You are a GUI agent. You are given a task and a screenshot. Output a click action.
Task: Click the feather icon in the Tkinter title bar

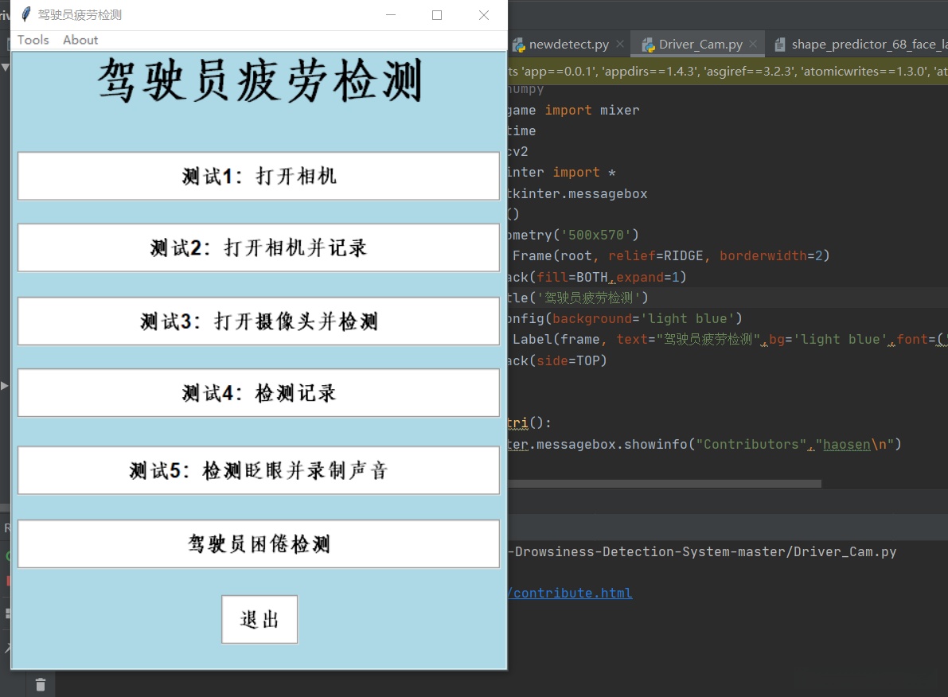coord(25,14)
